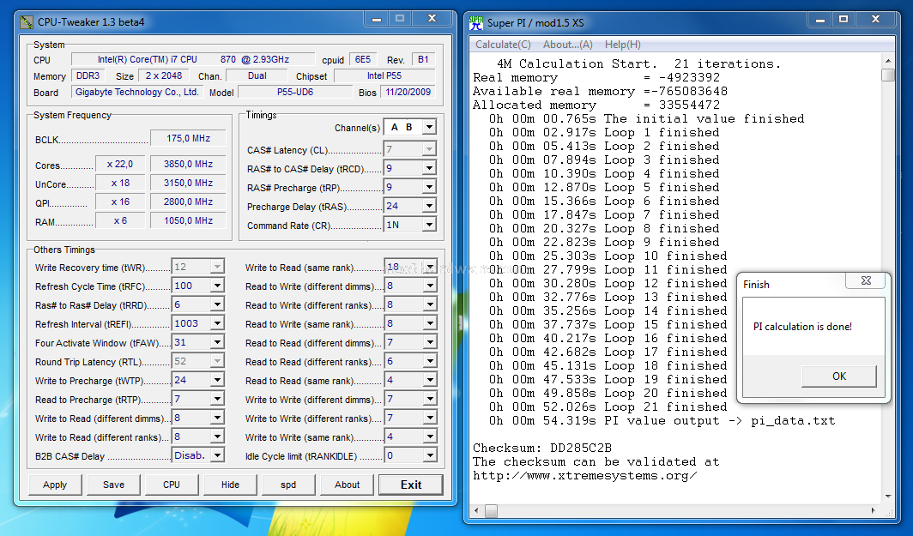Screen dimensions: 913x536
Task: Expand the Write to Precharge (tWTP) dropdown
Action: coord(217,380)
